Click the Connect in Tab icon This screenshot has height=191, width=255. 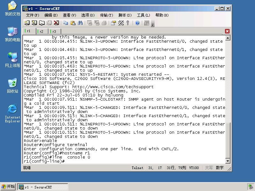(x=42, y=23)
